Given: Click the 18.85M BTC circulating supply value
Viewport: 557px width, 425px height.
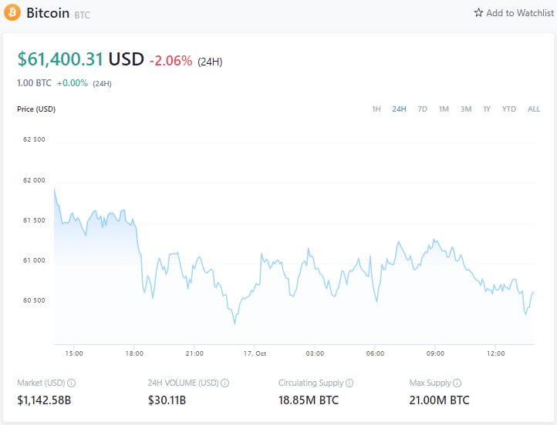Looking at the screenshot, I should point(309,400).
